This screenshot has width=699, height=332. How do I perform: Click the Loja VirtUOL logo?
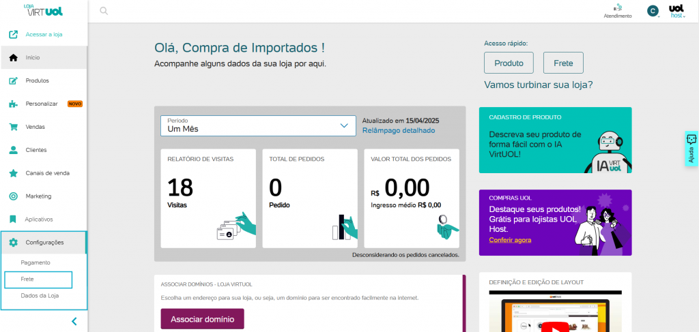tap(43, 10)
